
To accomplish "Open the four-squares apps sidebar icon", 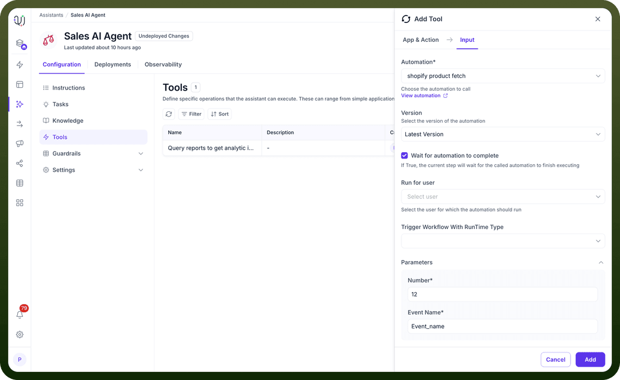I will pyautogui.click(x=20, y=203).
